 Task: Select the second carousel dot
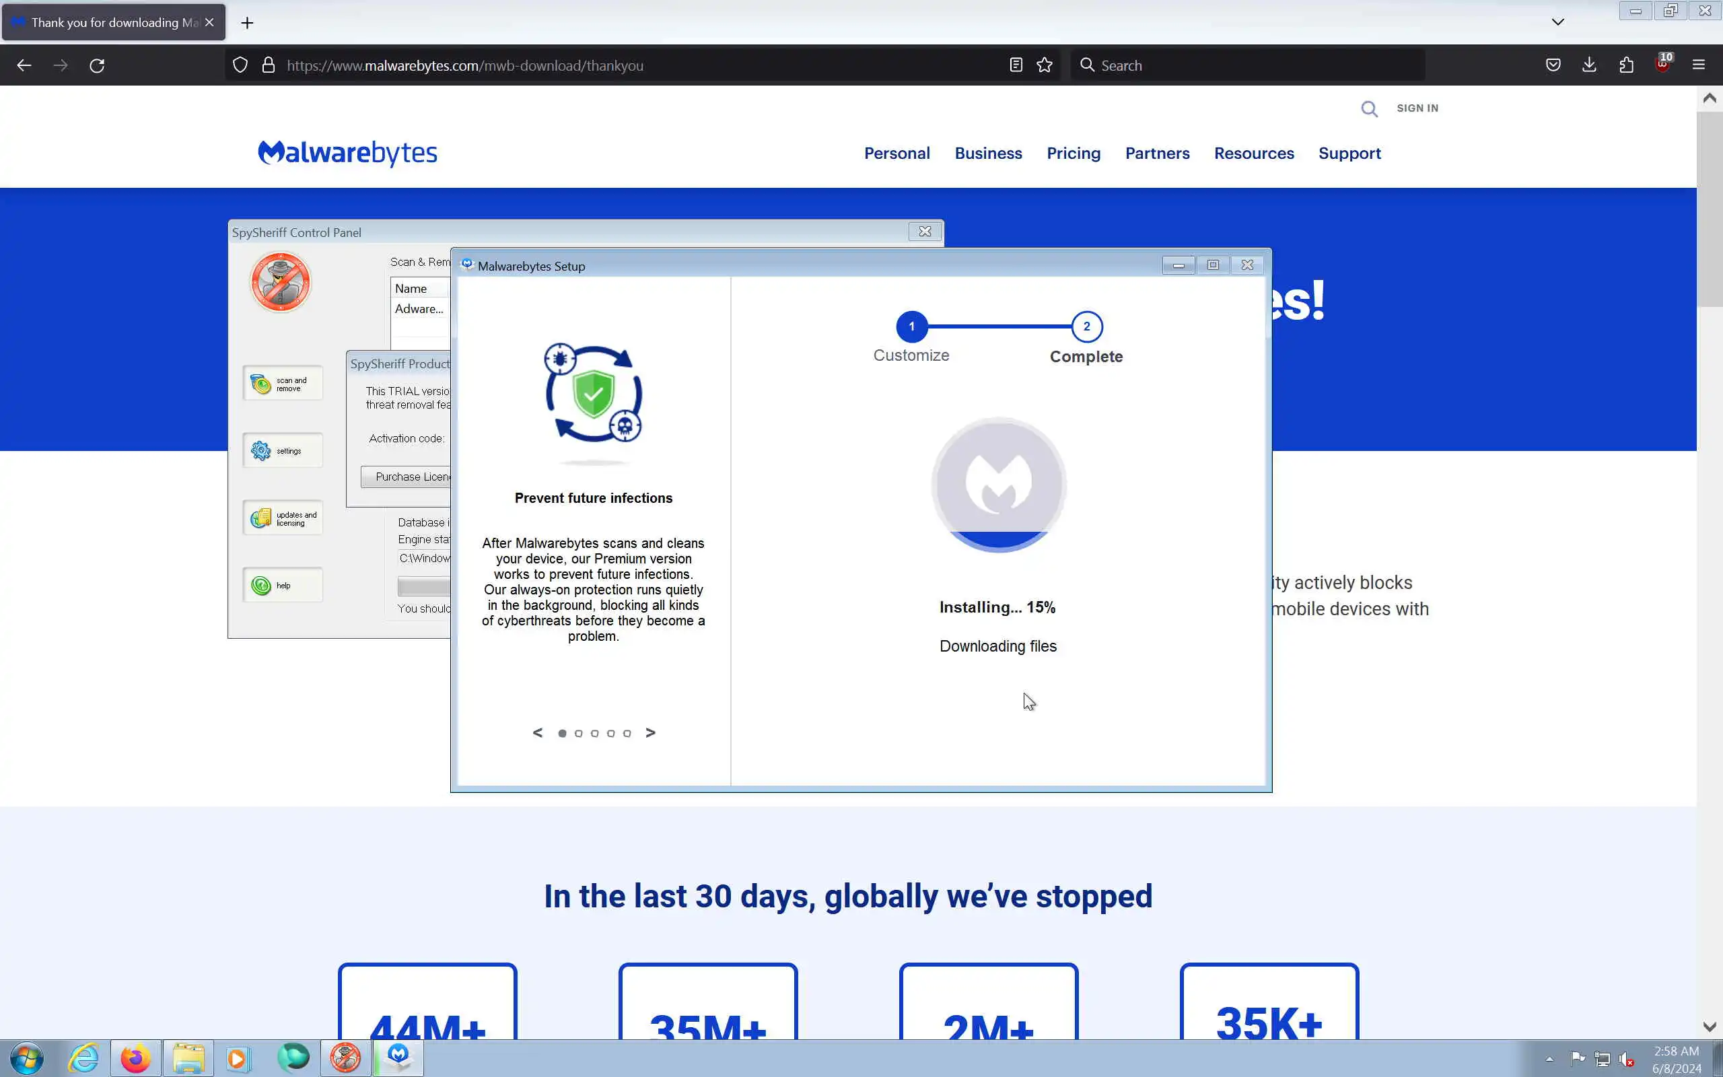click(x=578, y=733)
